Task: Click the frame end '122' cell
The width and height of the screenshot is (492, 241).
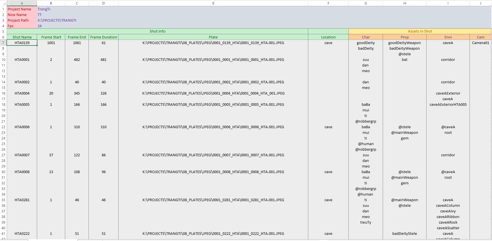Action: tap(77, 155)
